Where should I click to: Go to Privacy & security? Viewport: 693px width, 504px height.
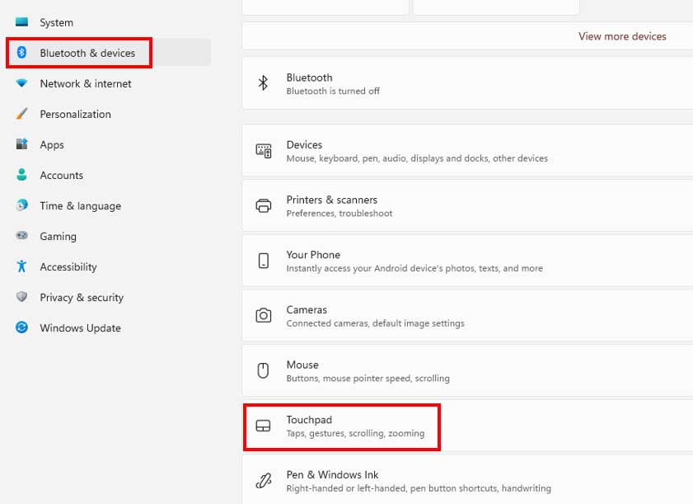[x=82, y=297]
